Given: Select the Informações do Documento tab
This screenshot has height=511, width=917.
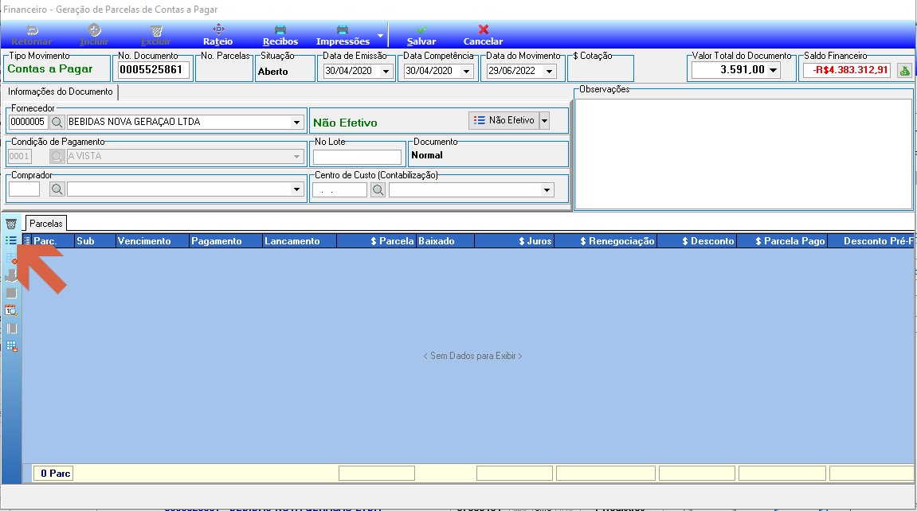Looking at the screenshot, I should (x=61, y=92).
